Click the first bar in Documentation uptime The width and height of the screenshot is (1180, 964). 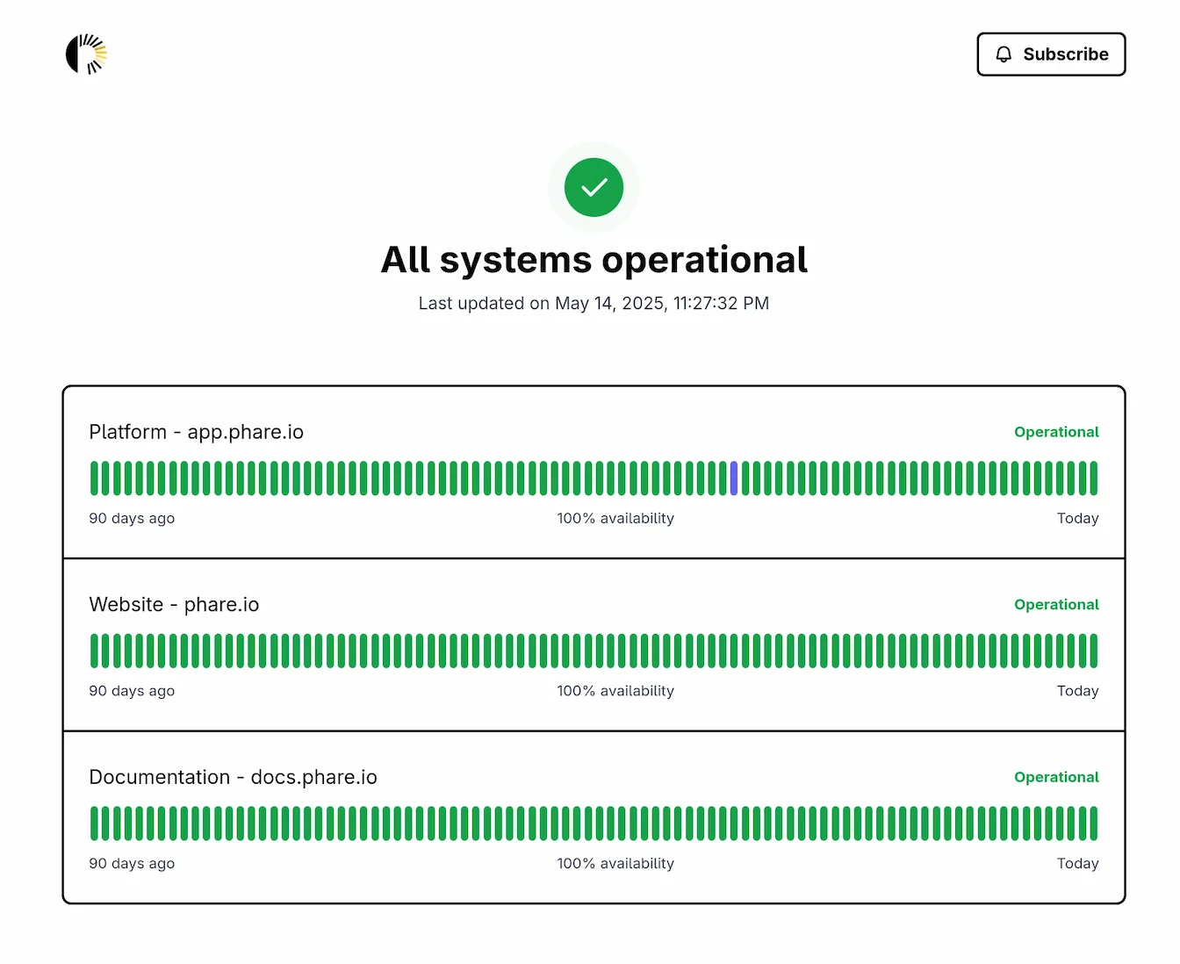(94, 824)
